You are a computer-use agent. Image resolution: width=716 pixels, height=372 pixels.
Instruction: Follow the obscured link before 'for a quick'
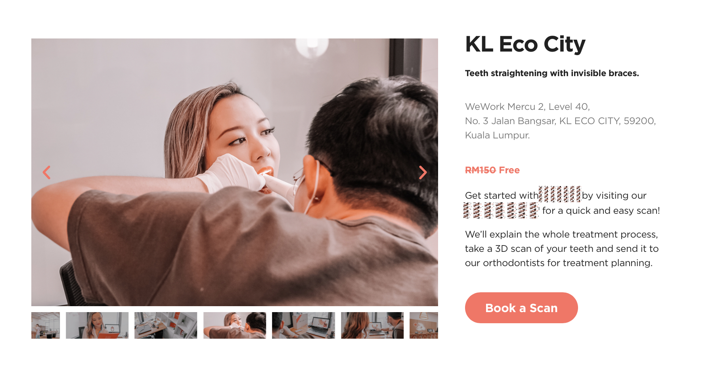pyautogui.click(x=502, y=210)
